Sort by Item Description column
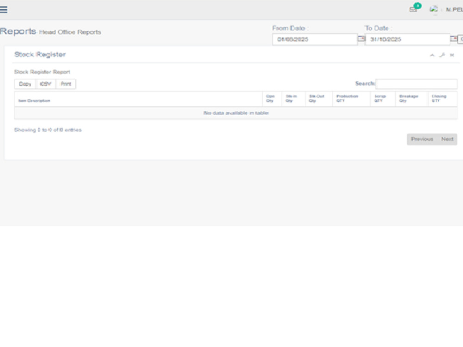The image size is (463, 347). click(x=138, y=99)
